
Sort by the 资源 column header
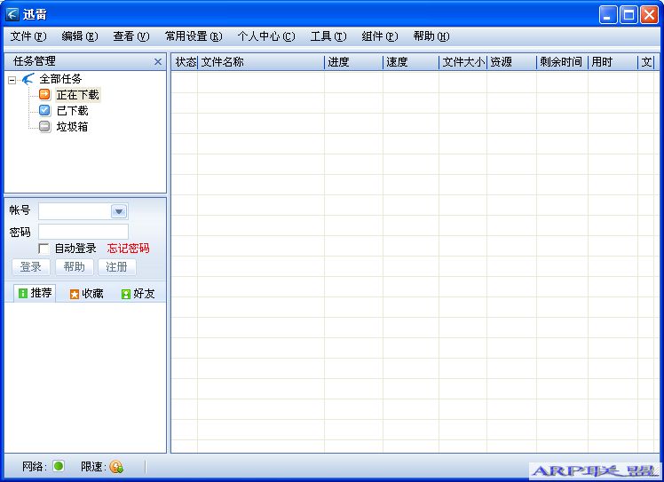[511, 62]
